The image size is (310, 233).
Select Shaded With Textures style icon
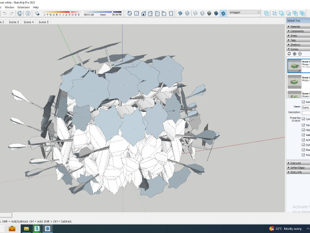(216, 14)
